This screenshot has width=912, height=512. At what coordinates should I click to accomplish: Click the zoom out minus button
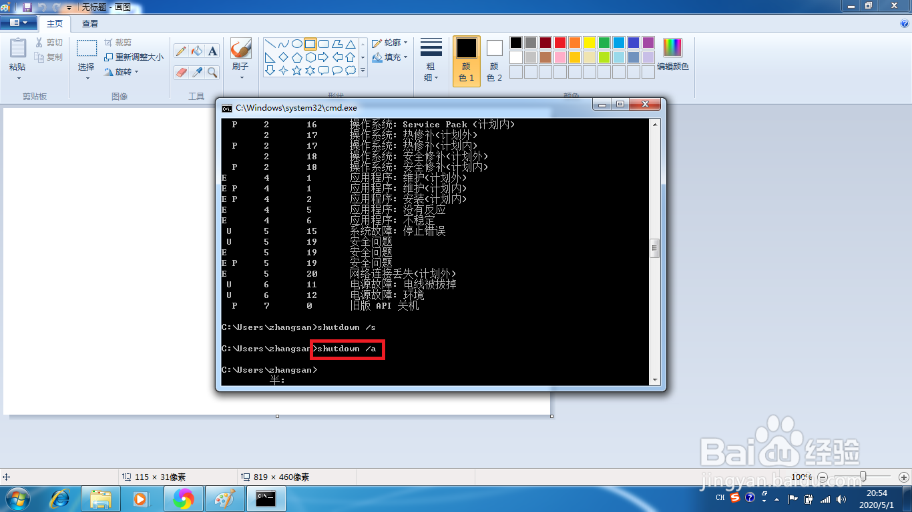coord(823,477)
